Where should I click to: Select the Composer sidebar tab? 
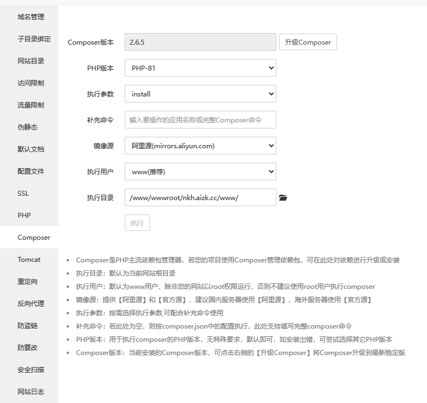click(29, 237)
